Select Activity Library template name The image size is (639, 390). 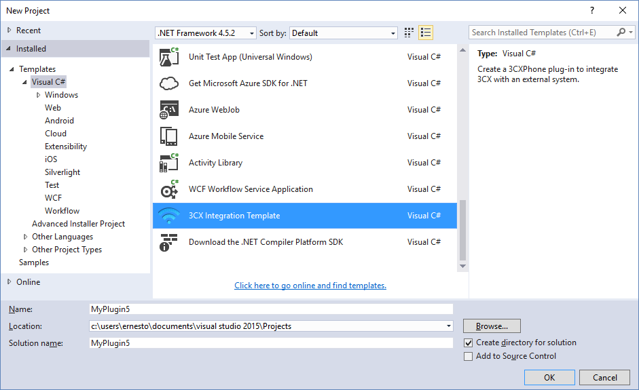pos(215,163)
